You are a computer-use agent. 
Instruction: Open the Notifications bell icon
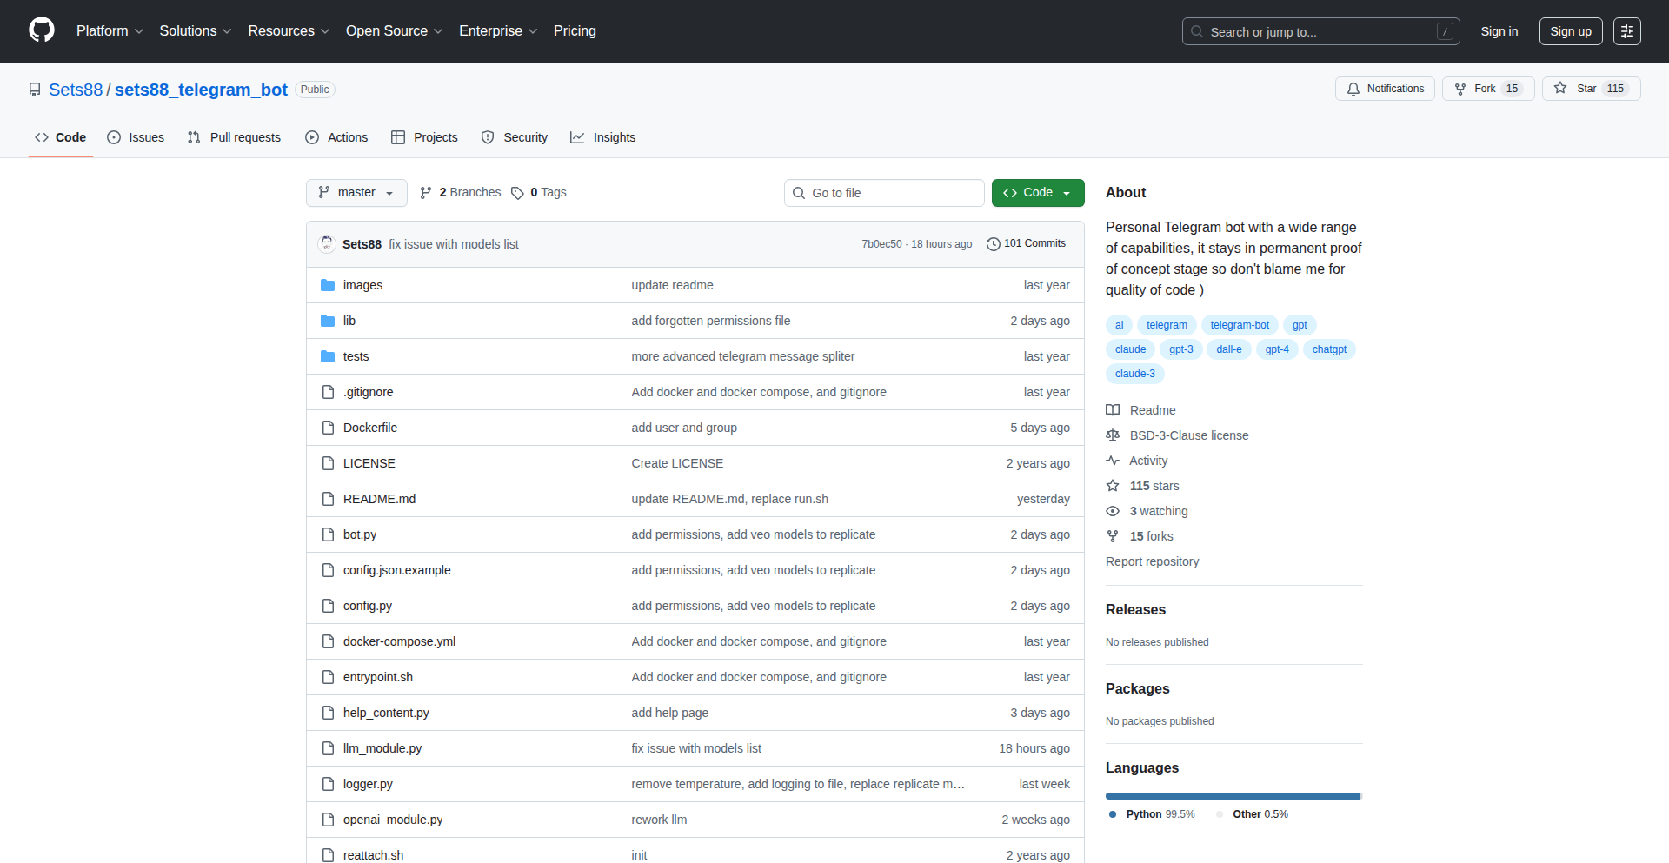pos(1353,89)
